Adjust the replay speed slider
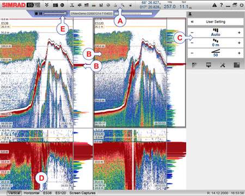The width and height of the screenshot is (245, 196). point(55,14)
